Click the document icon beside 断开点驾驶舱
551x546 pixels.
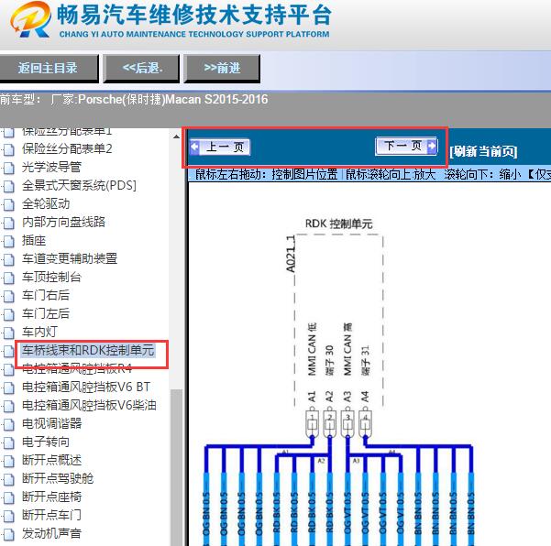pyautogui.click(x=9, y=479)
